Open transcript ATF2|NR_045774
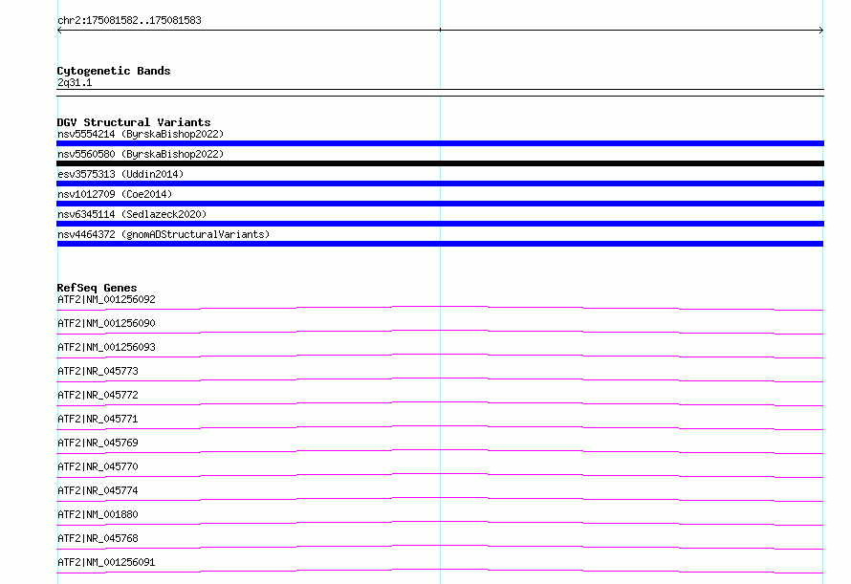This screenshot has width=851, height=584. [x=98, y=490]
